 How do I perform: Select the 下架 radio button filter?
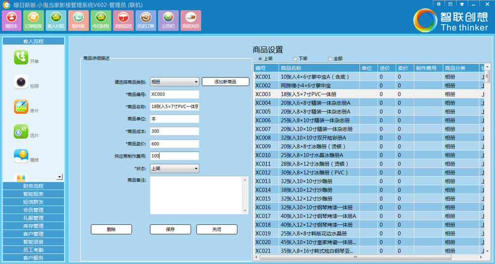[x=295, y=59]
